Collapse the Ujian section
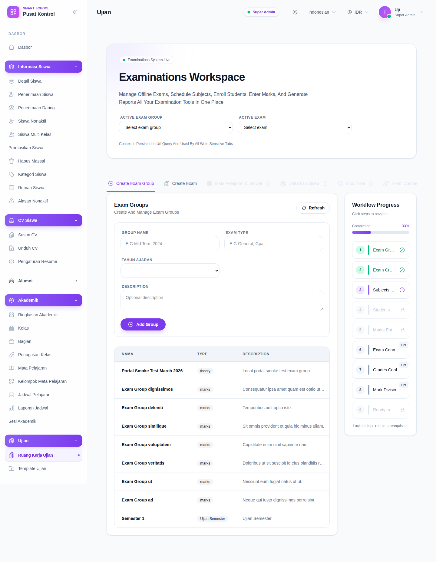The image size is (436, 562). pos(43,441)
